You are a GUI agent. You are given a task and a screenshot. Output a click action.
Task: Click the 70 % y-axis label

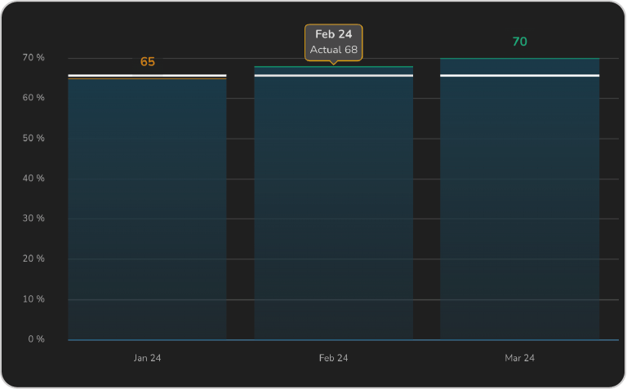click(x=33, y=58)
